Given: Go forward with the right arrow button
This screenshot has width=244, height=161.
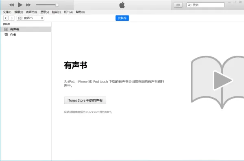Looking at the screenshot, I should pyautogui.click(x=12, y=18).
